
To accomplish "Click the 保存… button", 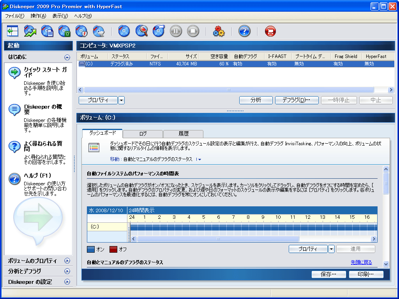I will [x=329, y=274].
